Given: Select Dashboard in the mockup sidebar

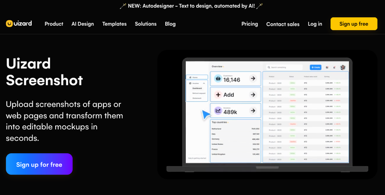Looking at the screenshot, I should click(197, 88).
